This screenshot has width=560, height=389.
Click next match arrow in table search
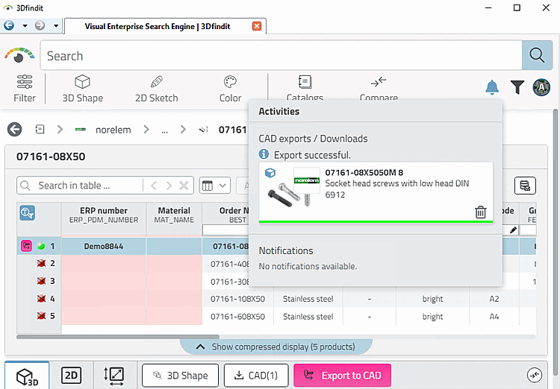coord(169,186)
